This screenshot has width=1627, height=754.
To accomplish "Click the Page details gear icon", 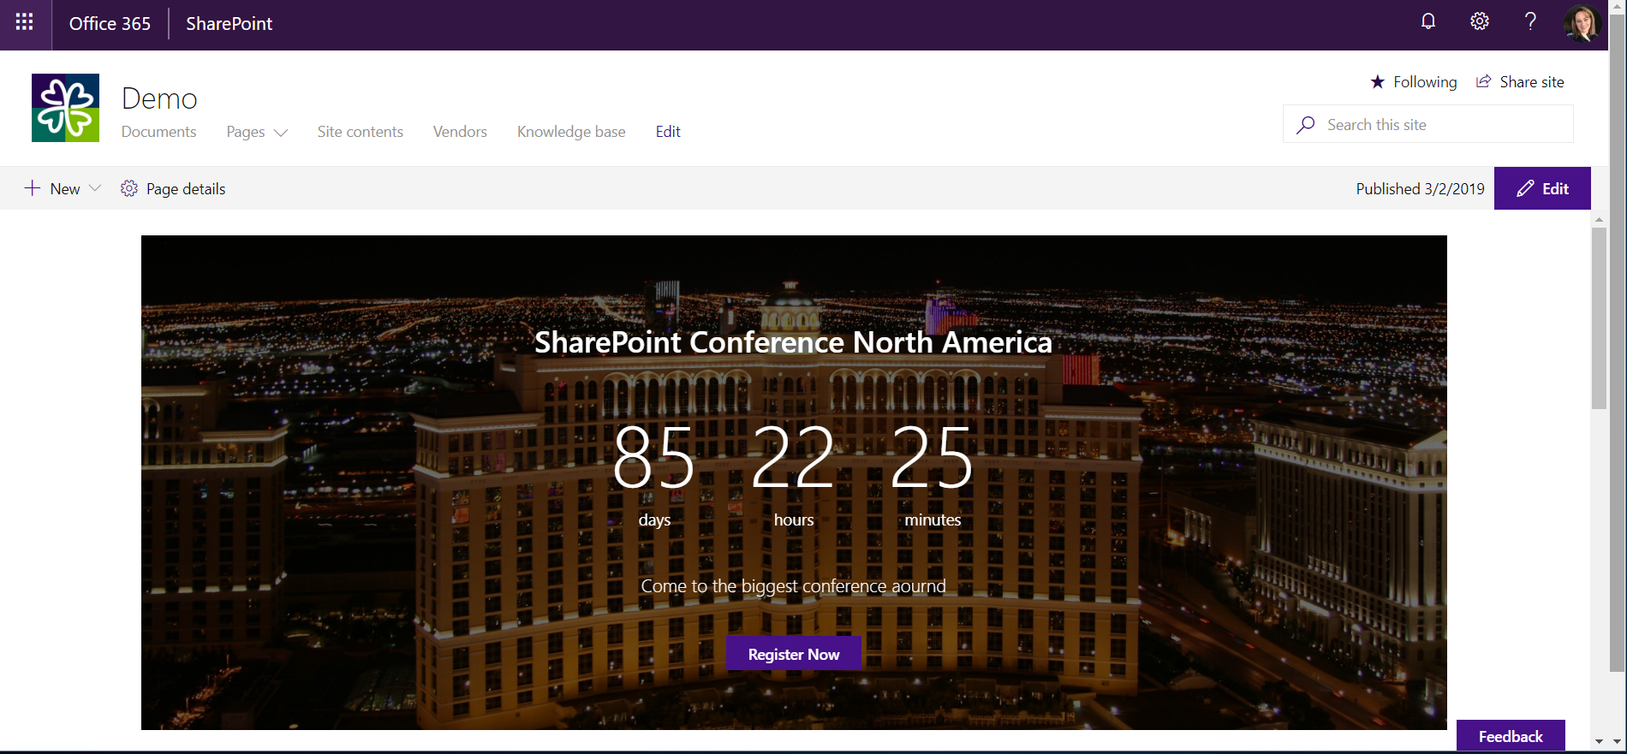I will pos(129,188).
